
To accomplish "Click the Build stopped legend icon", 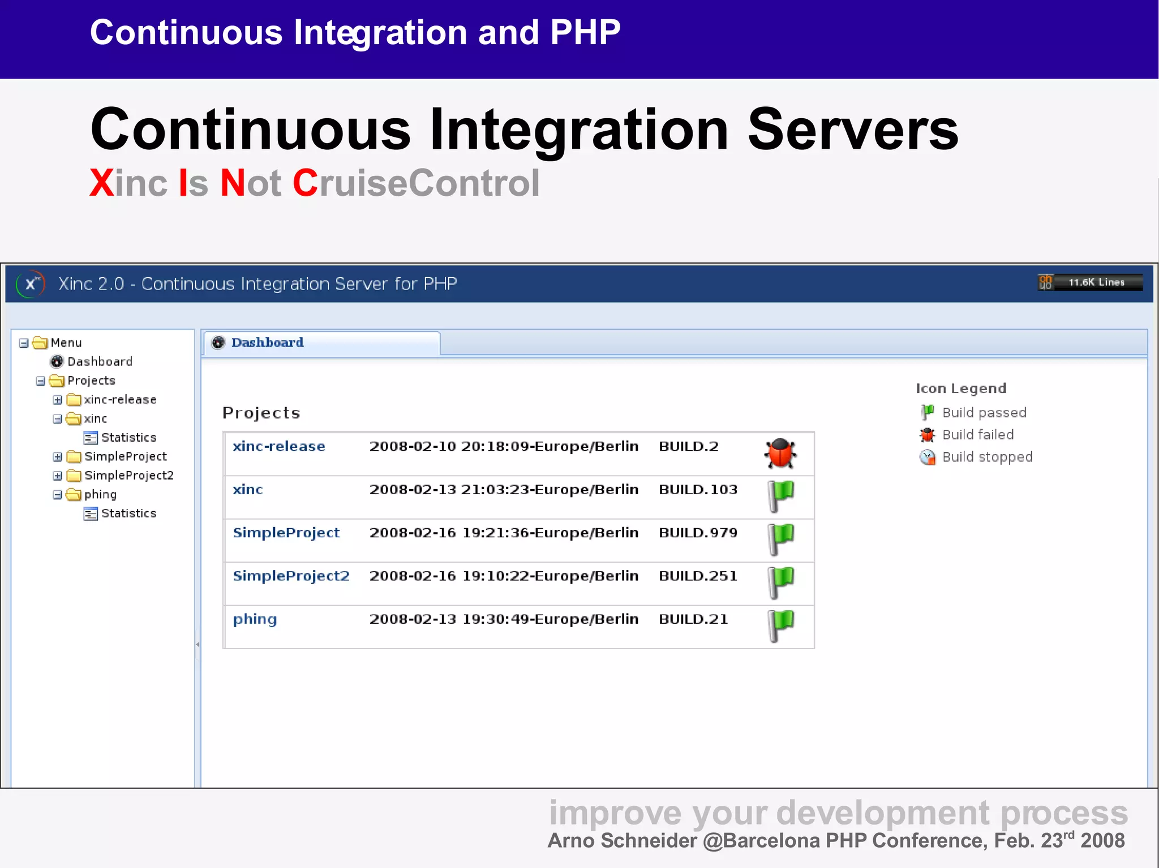I will (927, 457).
